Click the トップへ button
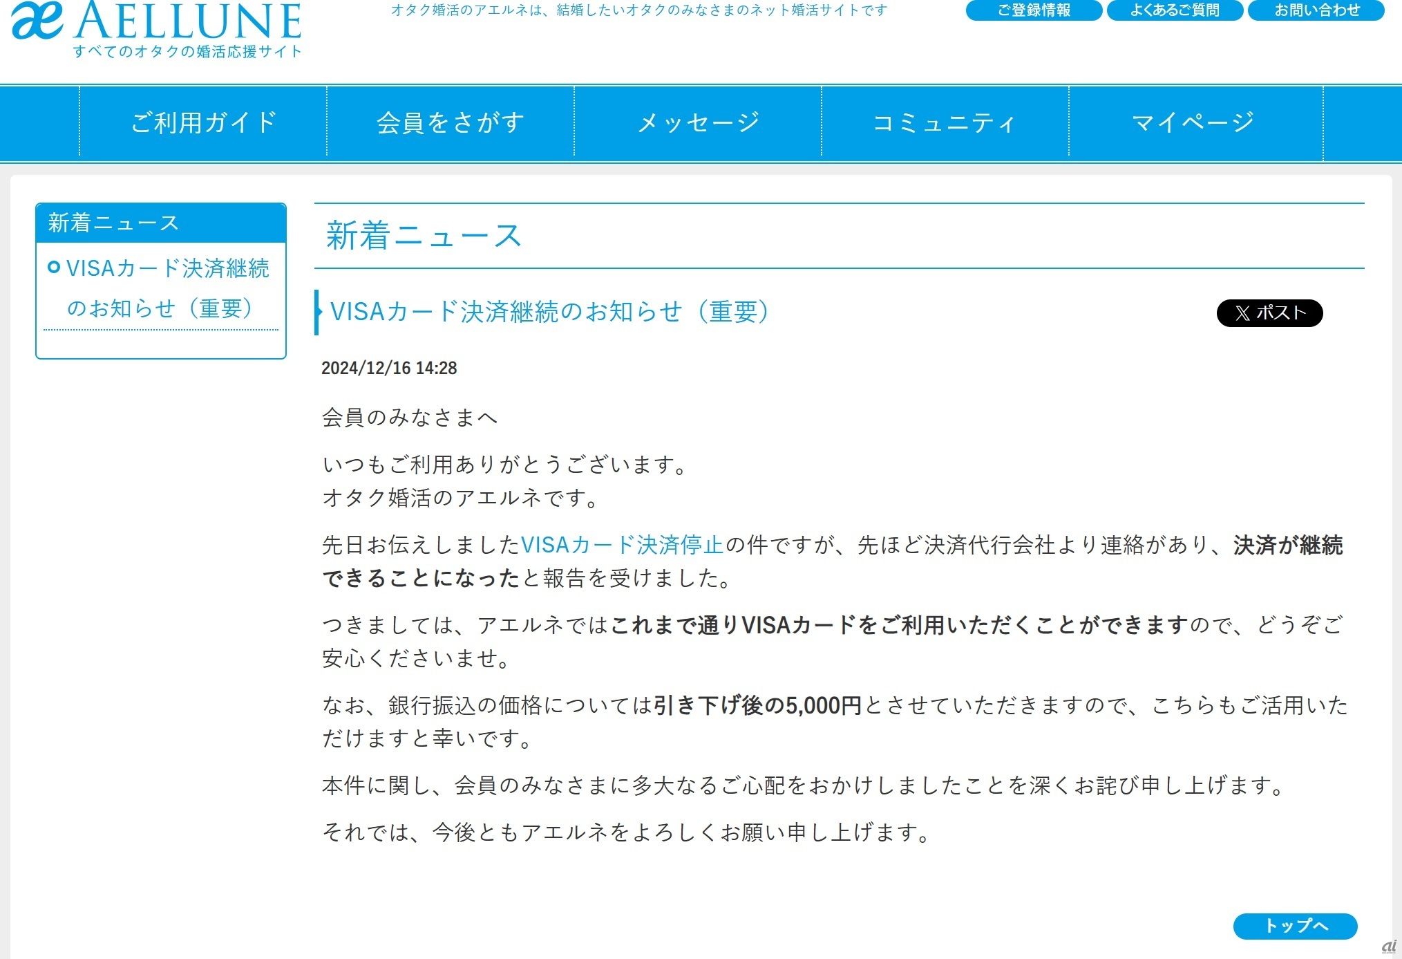The image size is (1402, 959). [x=1295, y=926]
